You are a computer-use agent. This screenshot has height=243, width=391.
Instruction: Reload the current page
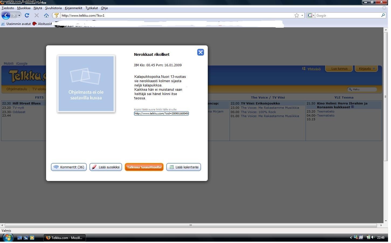click(27, 15)
